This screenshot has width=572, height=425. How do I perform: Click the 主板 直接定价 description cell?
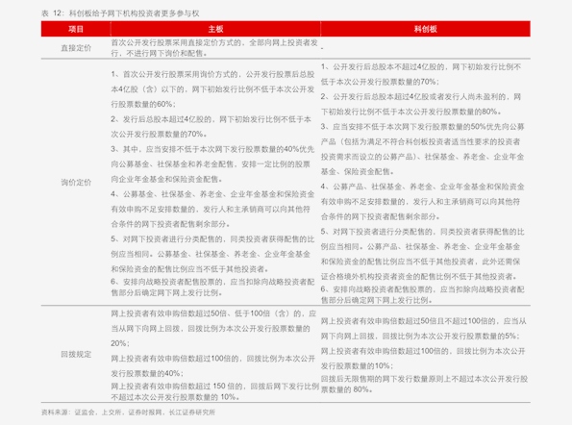[x=214, y=48]
